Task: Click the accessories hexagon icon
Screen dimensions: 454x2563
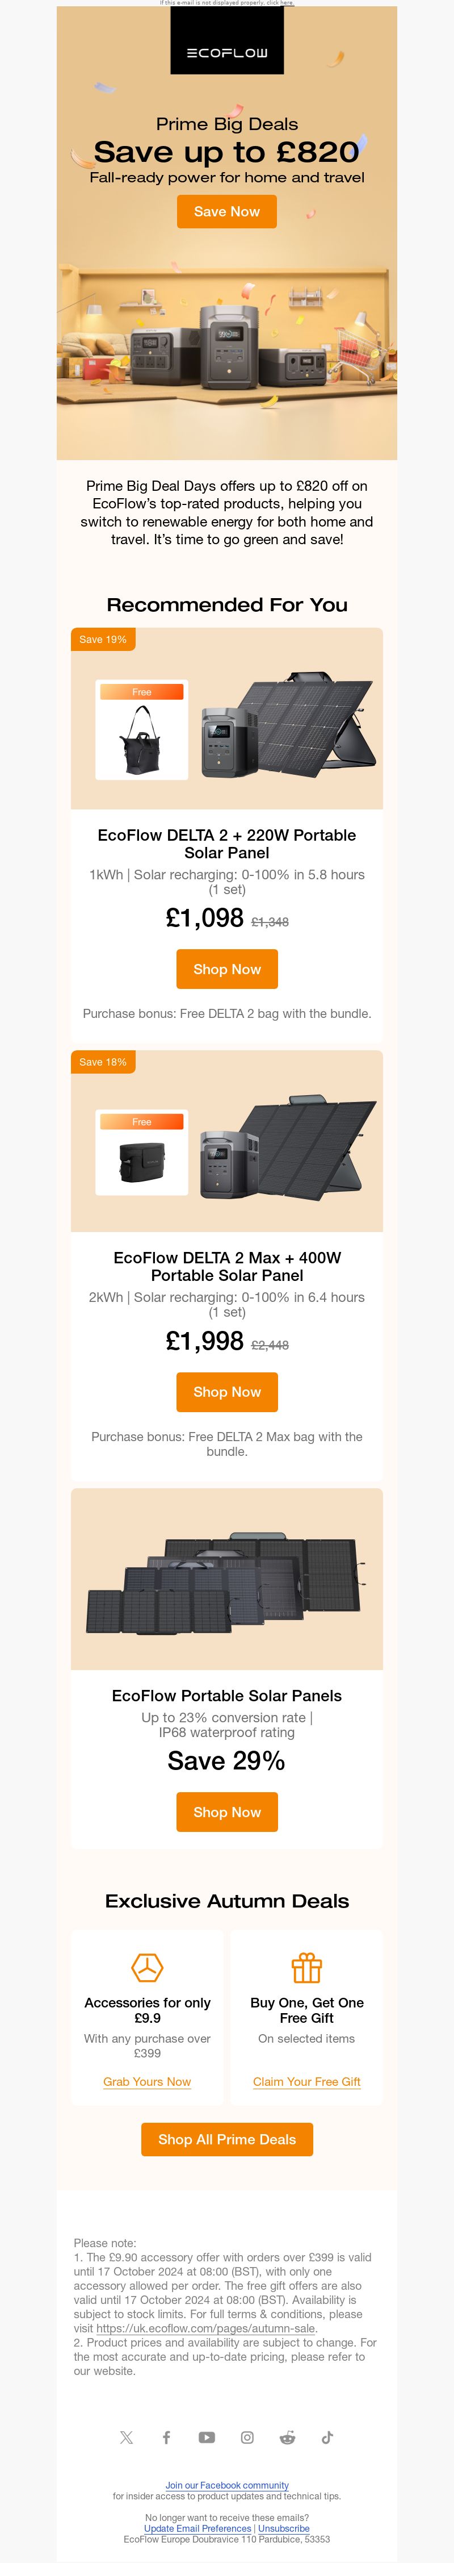Action: coord(147,1967)
